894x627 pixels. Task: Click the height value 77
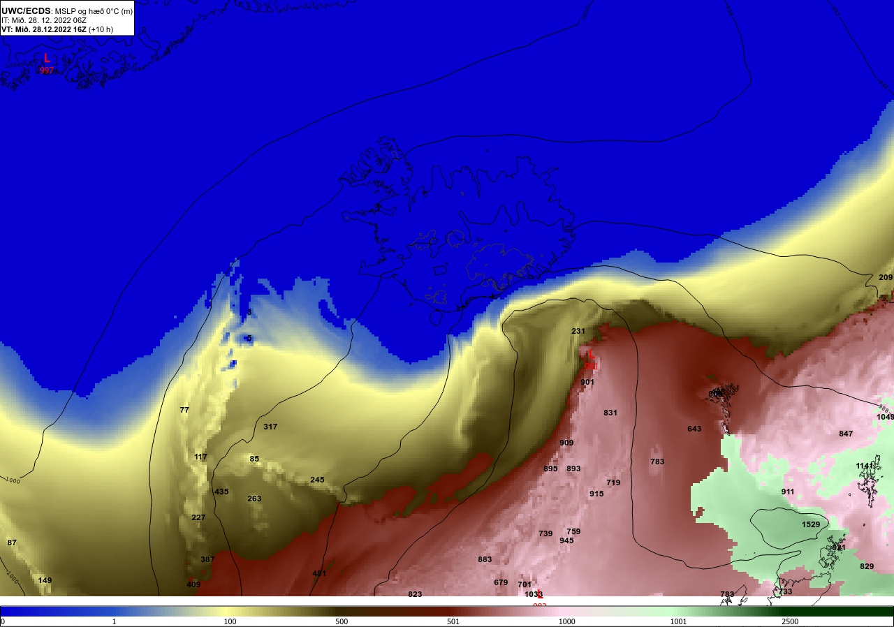coord(184,410)
